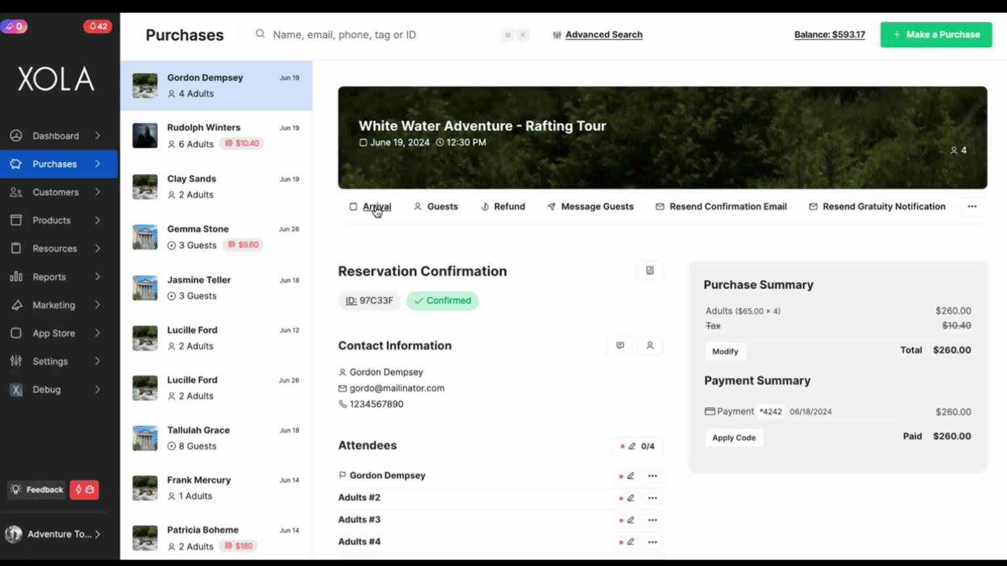Click the Marketing megaphone icon
1007x566 pixels.
16,305
